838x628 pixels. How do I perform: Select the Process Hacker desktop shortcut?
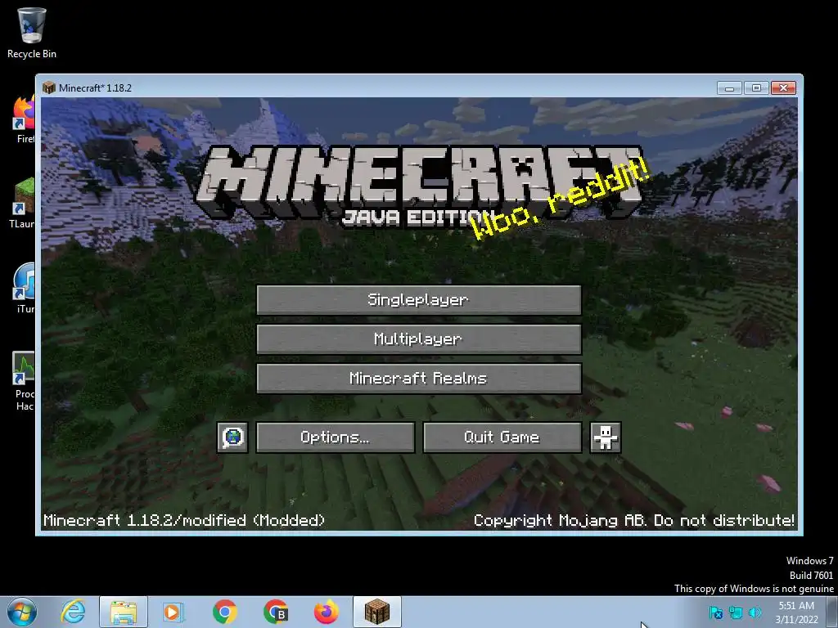click(24, 381)
